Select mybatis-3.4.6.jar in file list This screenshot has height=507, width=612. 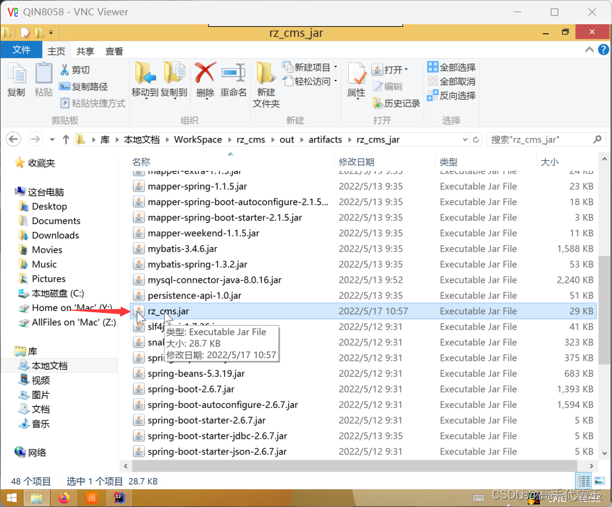pyautogui.click(x=363, y=249)
